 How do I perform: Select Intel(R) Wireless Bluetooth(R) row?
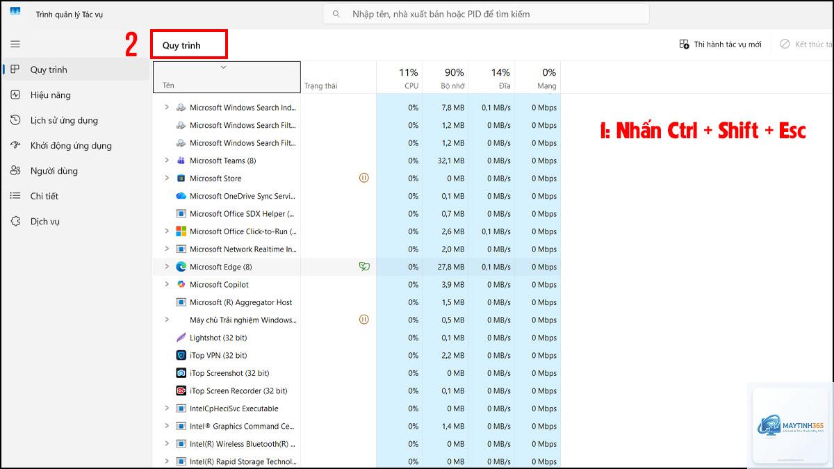click(357, 444)
